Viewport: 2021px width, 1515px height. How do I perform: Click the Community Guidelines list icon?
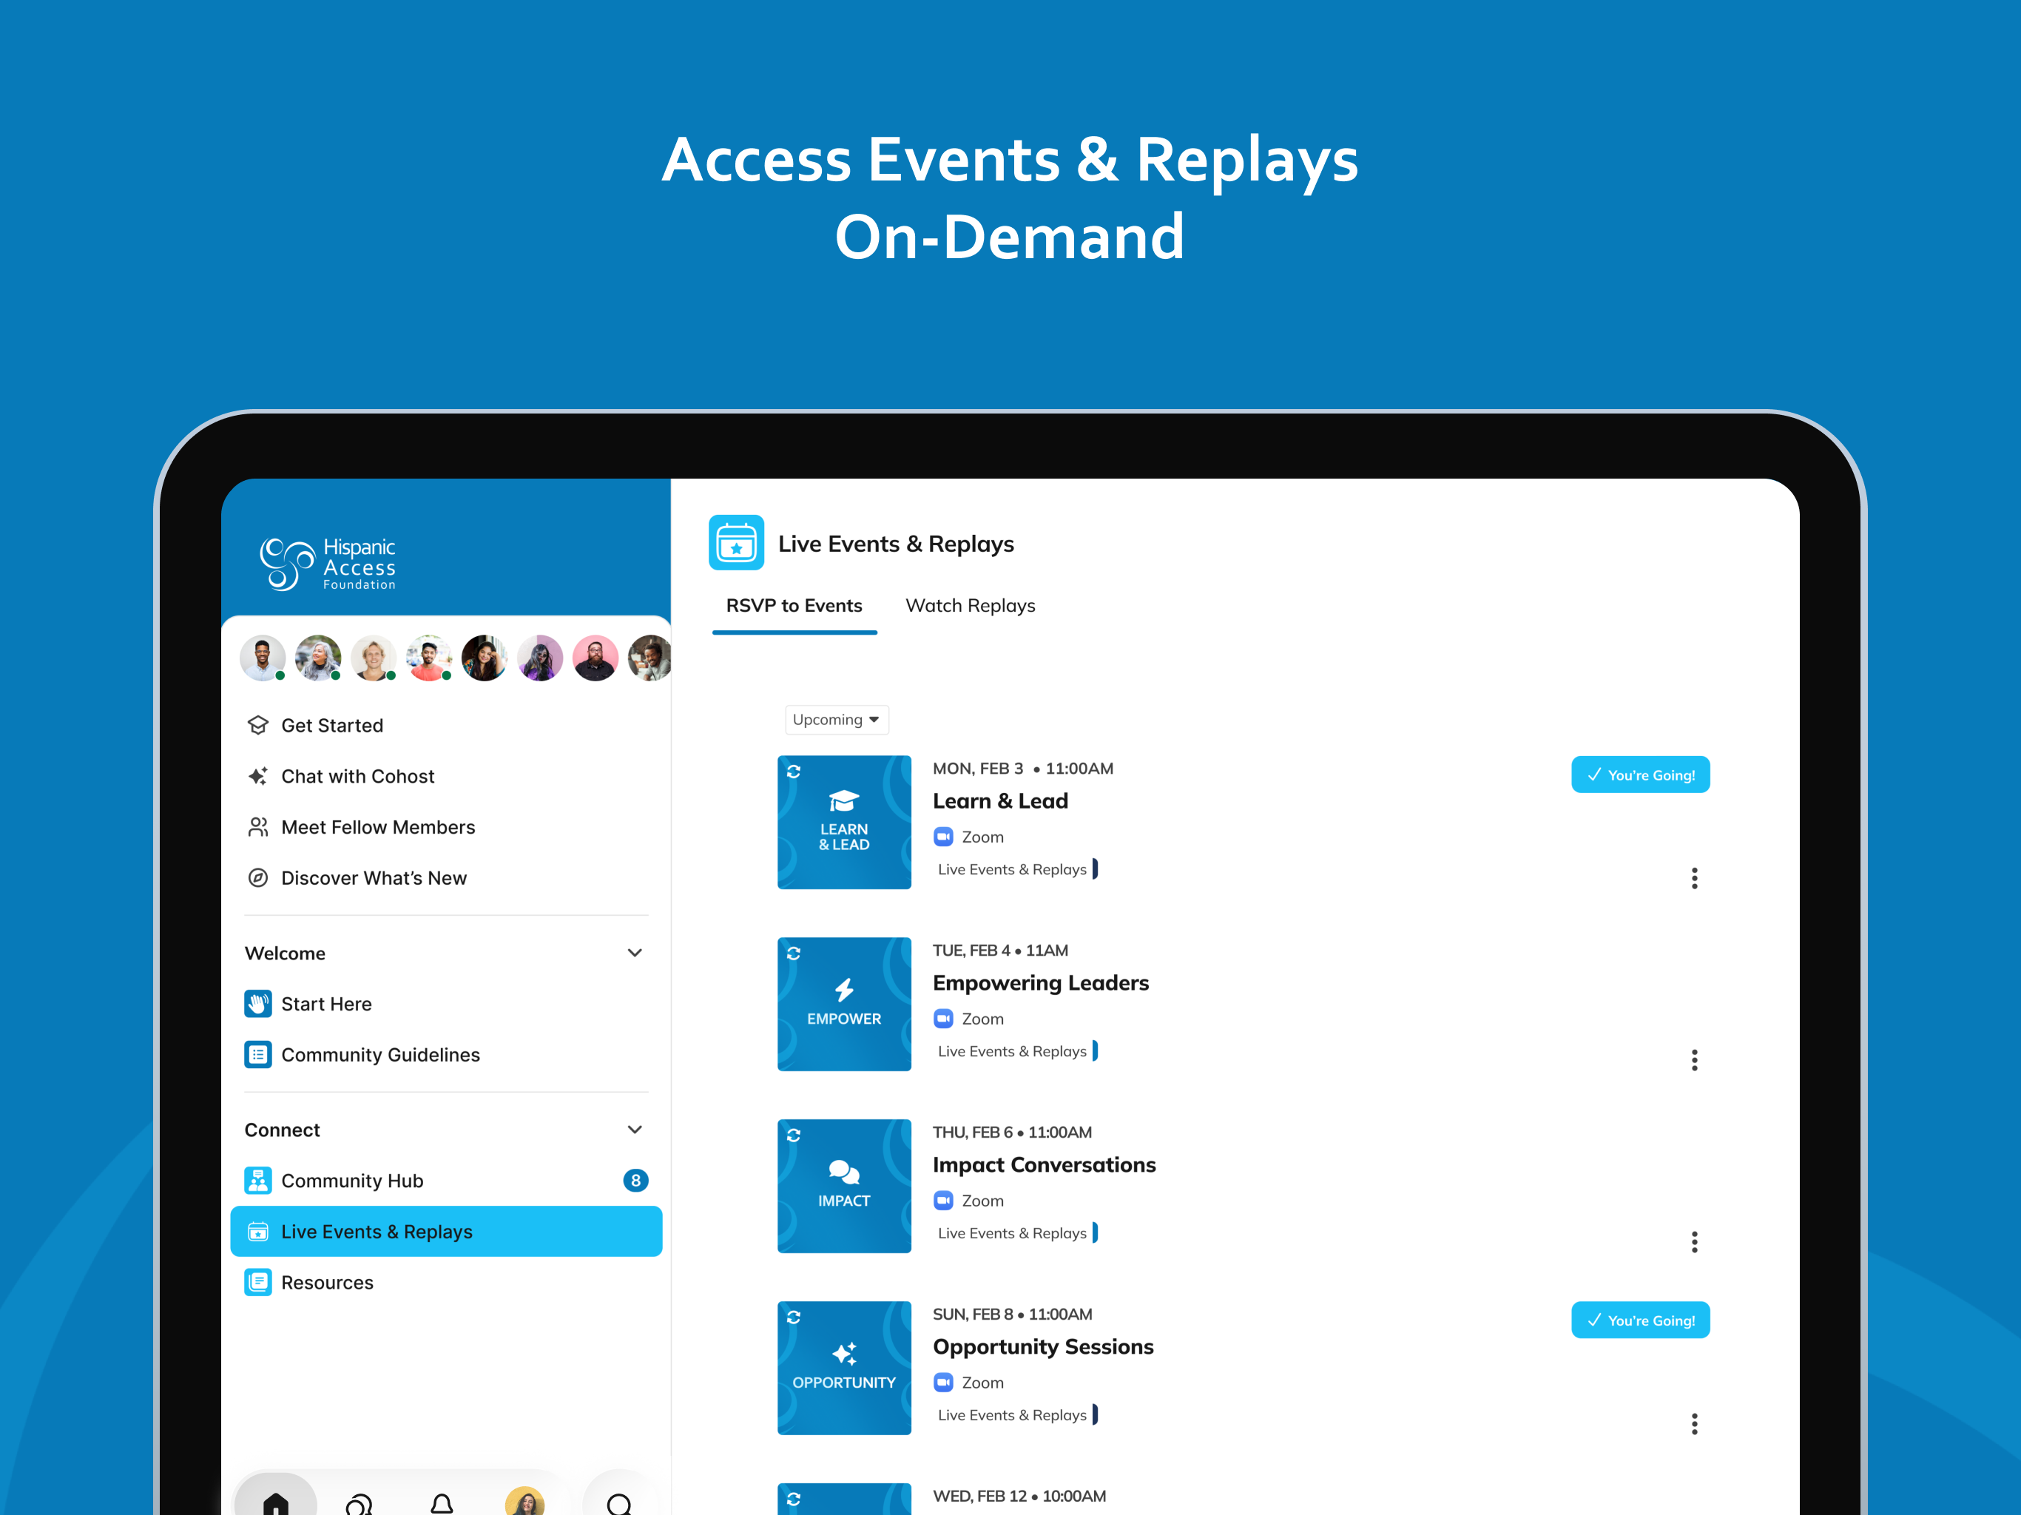click(257, 1054)
